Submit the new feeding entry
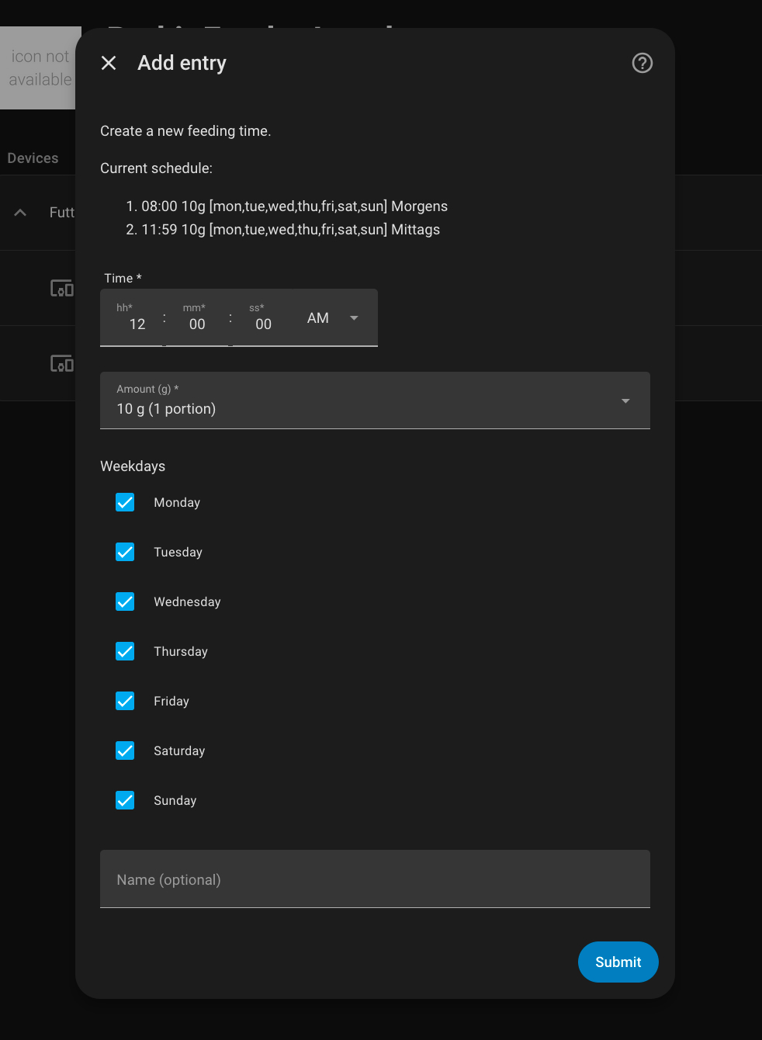Viewport: 762px width, 1040px height. (x=618, y=962)
